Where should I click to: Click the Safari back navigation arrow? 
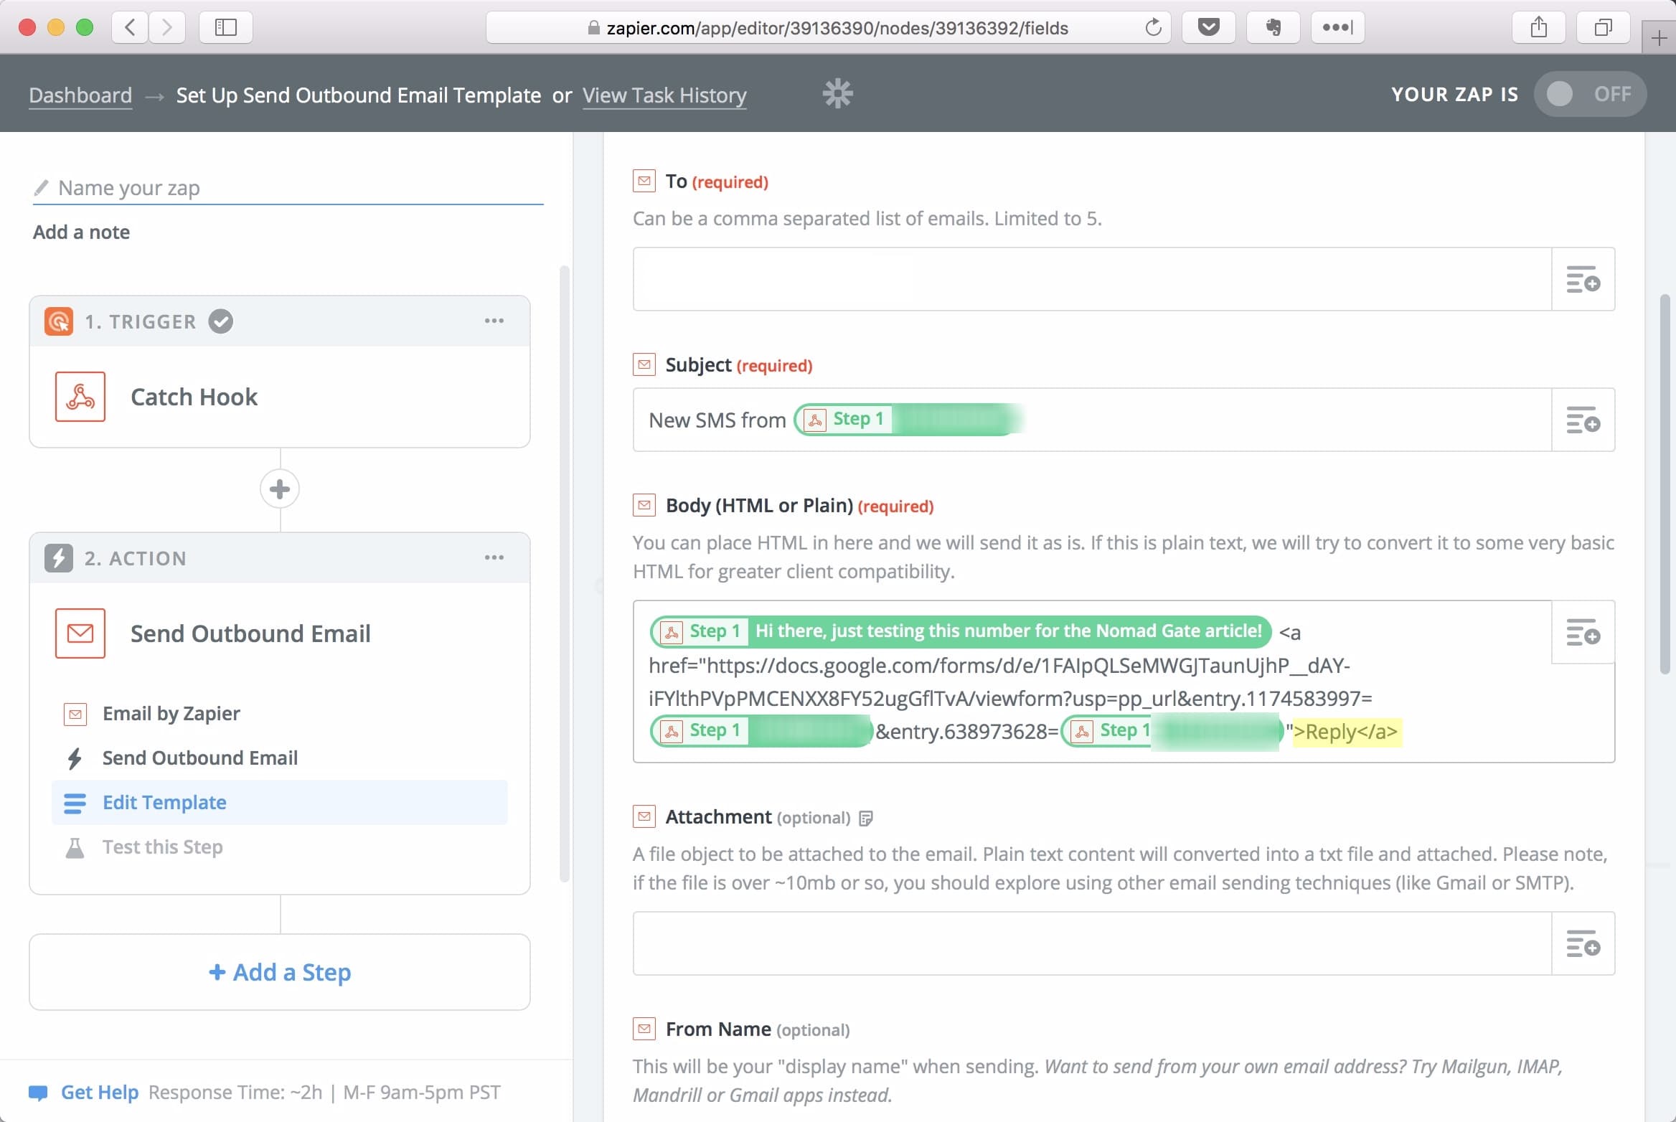pyautogui.click(x=130, y=28)
